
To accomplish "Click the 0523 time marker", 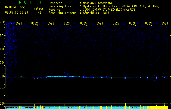I will pos(51,23).
